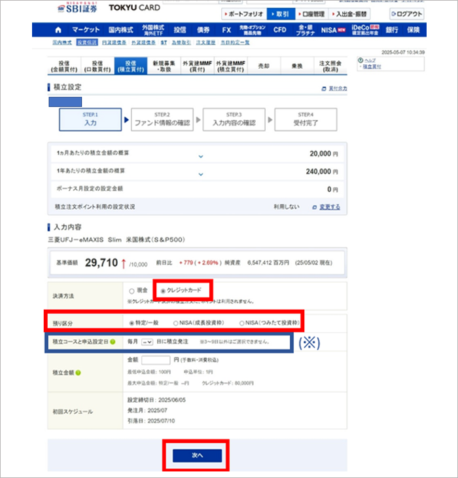Click green help icon beside 積立コースと申込設定日
The height and width of the screenshot is (478, 458).
pos(112,342)
